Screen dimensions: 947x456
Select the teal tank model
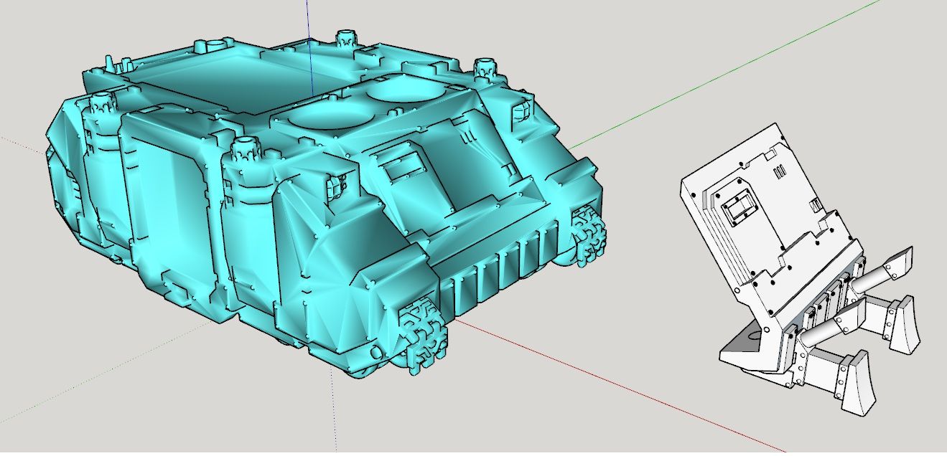click(287, 215)
